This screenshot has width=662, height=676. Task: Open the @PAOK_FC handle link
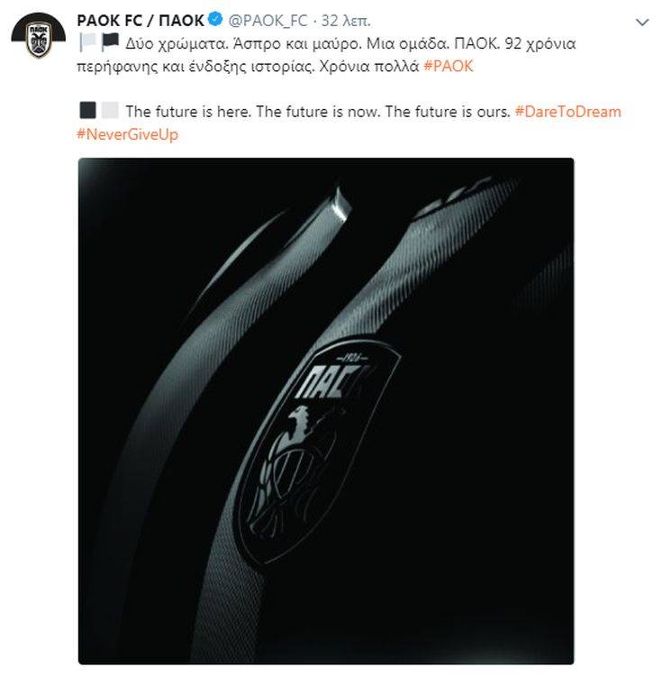[x=268, y=20]
